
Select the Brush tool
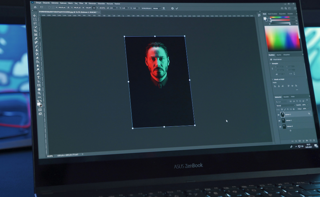click(37, 46)
